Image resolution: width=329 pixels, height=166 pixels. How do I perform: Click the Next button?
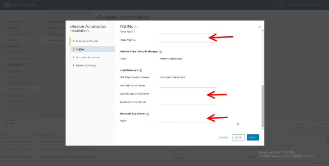click(253, 137)
